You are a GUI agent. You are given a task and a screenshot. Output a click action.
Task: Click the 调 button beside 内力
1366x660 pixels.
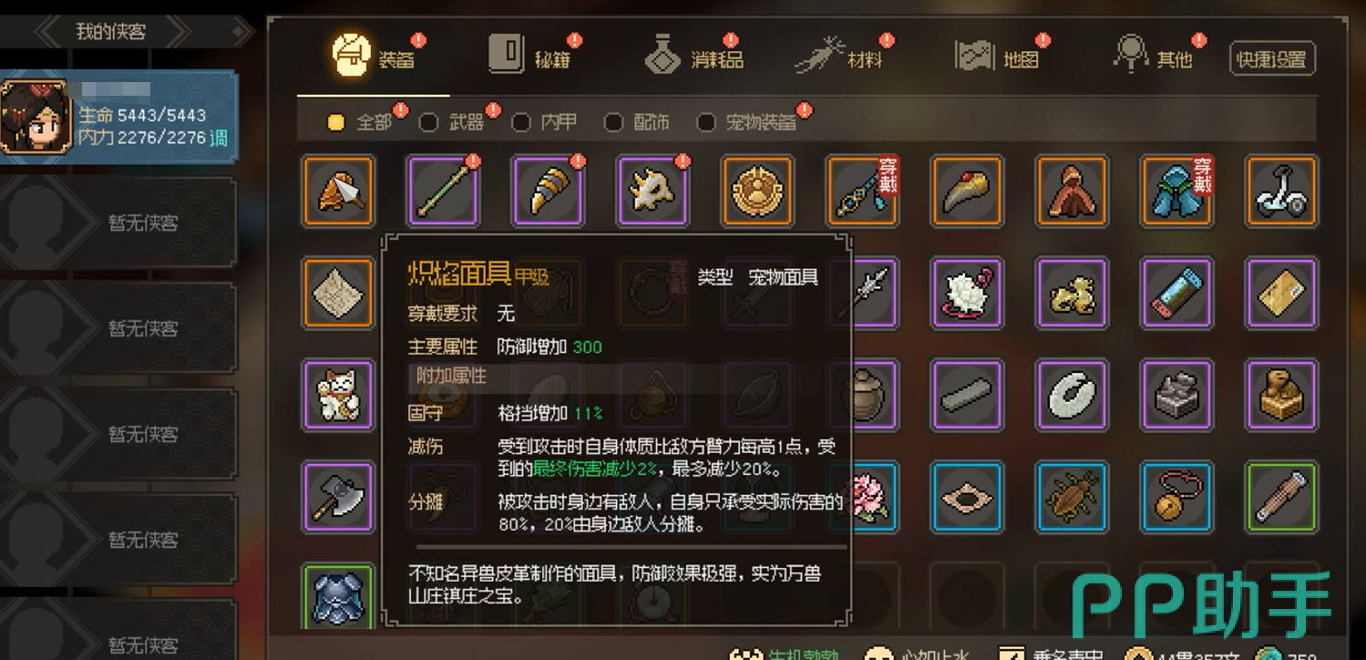coord(220,139)
